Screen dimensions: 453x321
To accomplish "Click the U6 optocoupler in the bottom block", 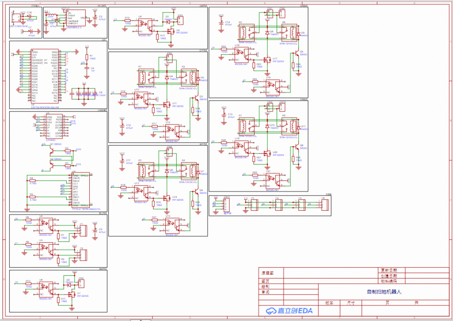I will [45, 288].
